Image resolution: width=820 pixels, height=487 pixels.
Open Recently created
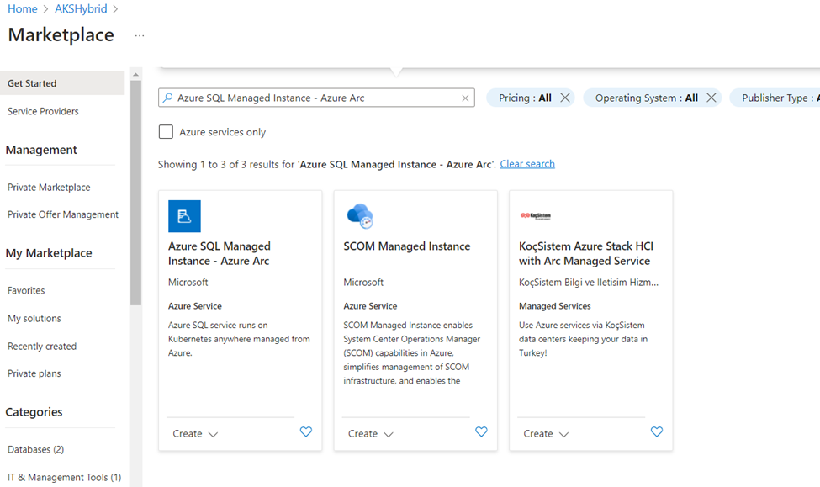pos(42,347)
